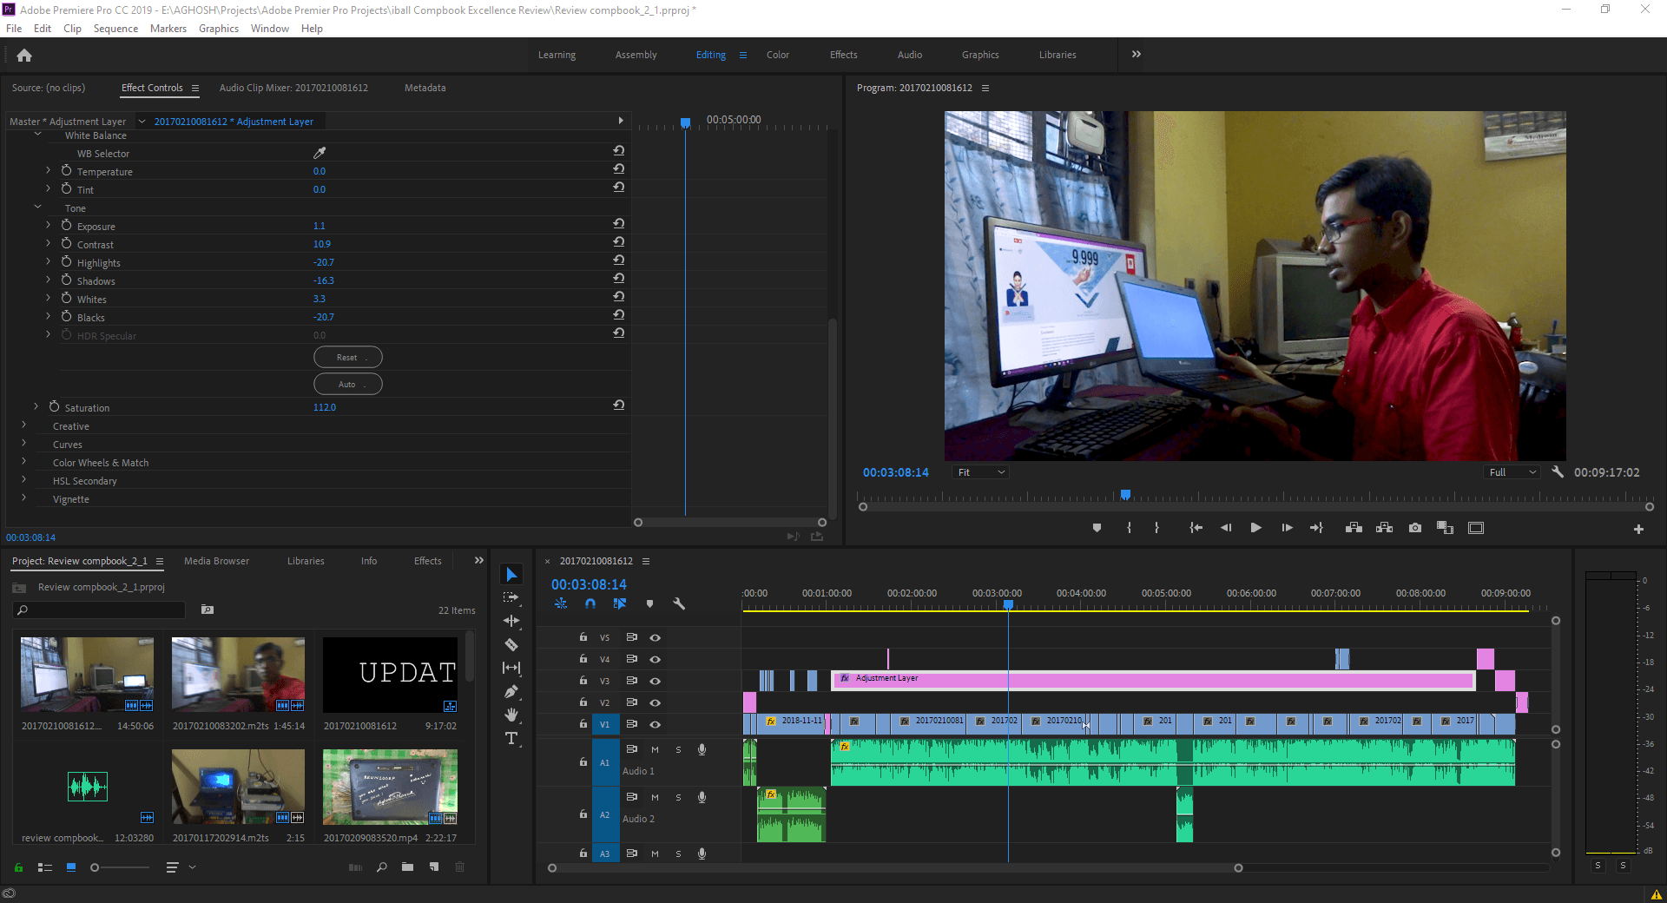Select the Type tool
This screenshot has height=903, width=1667.
pos(511,739)
